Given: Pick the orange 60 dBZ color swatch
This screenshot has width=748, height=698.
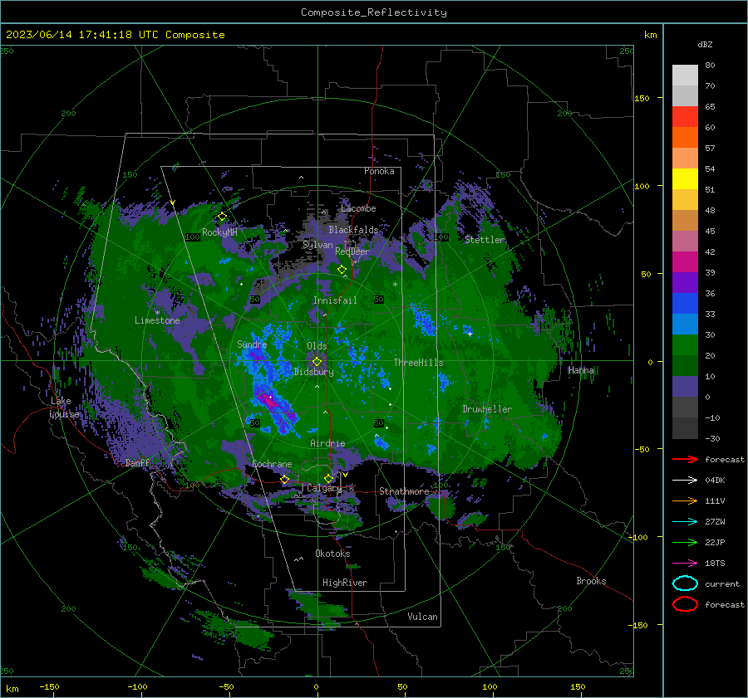Looking at the screenshot, I should tap(685, 138).
